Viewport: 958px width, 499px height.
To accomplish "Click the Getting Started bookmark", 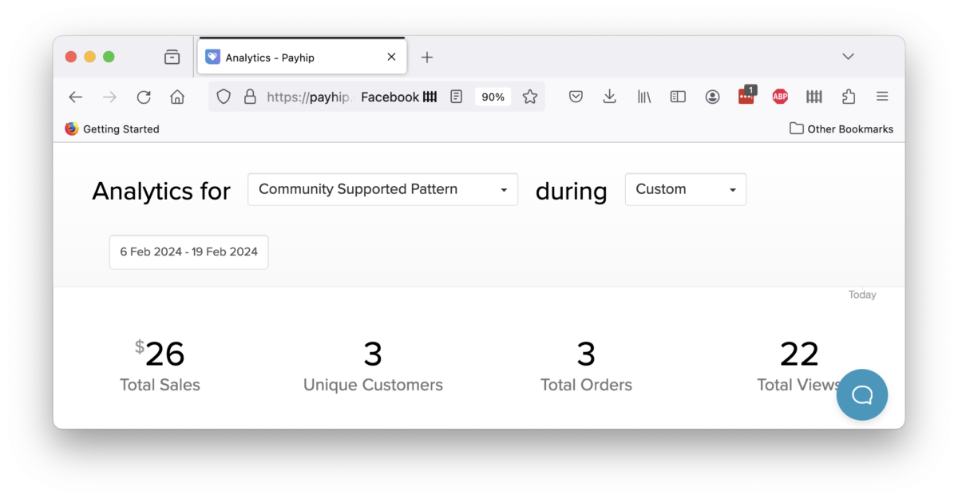I will 113,129.
